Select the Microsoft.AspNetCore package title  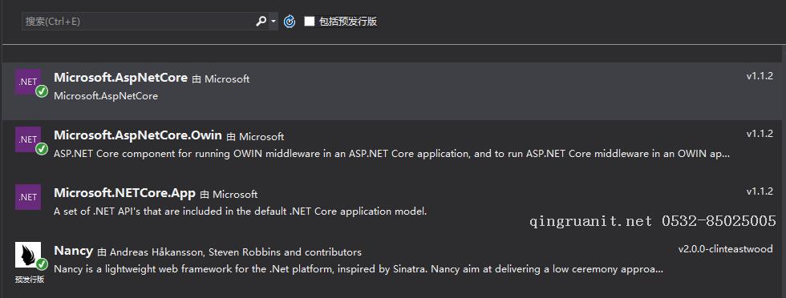(x=120, y=78)
